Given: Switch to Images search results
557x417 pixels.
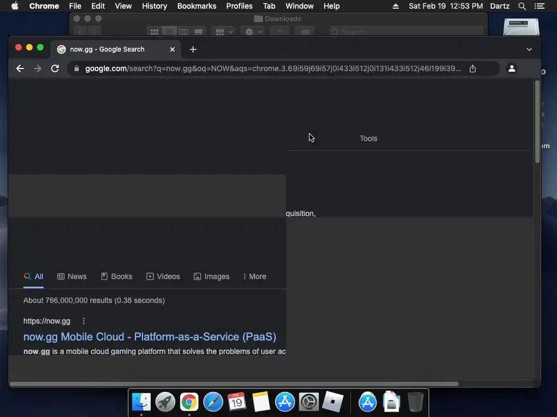Looking at the screenshot, I should tap(212, 276).
